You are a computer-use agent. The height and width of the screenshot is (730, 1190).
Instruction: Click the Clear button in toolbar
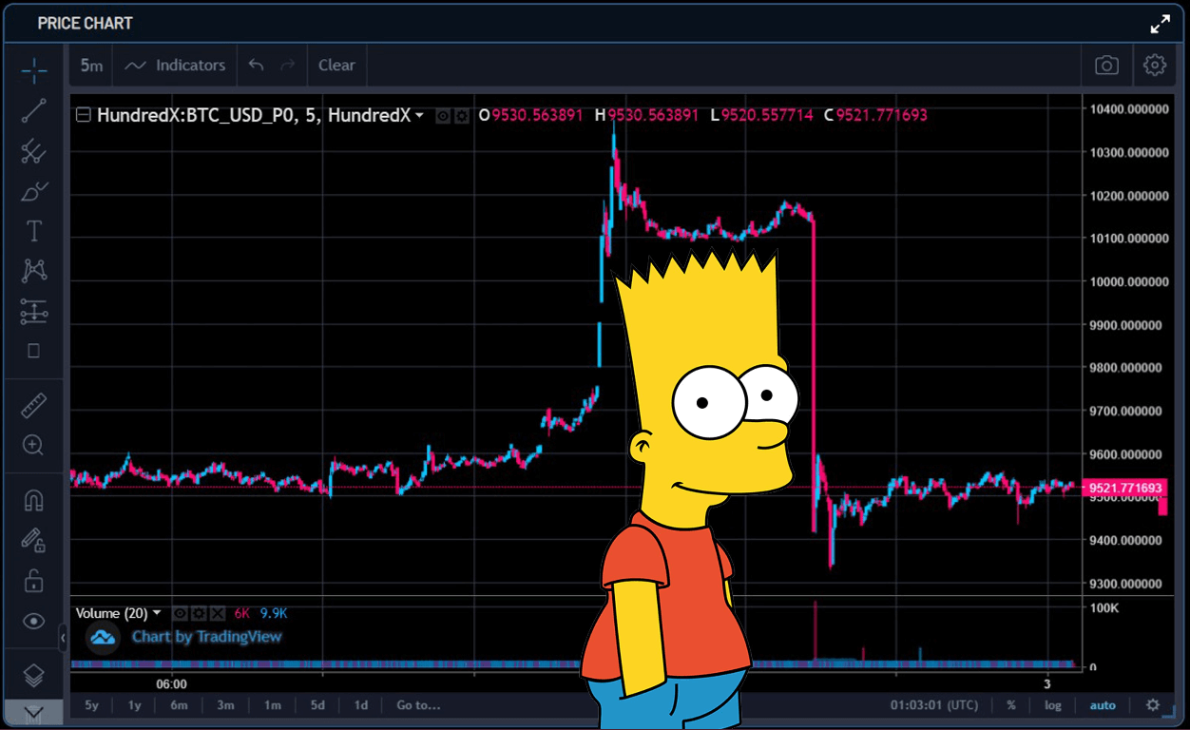pyautogui.click(x=336, y=66)
